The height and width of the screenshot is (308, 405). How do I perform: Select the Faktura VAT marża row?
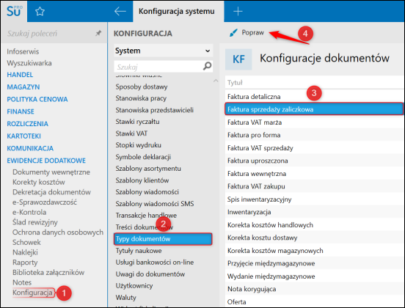[x=314, y=122]
